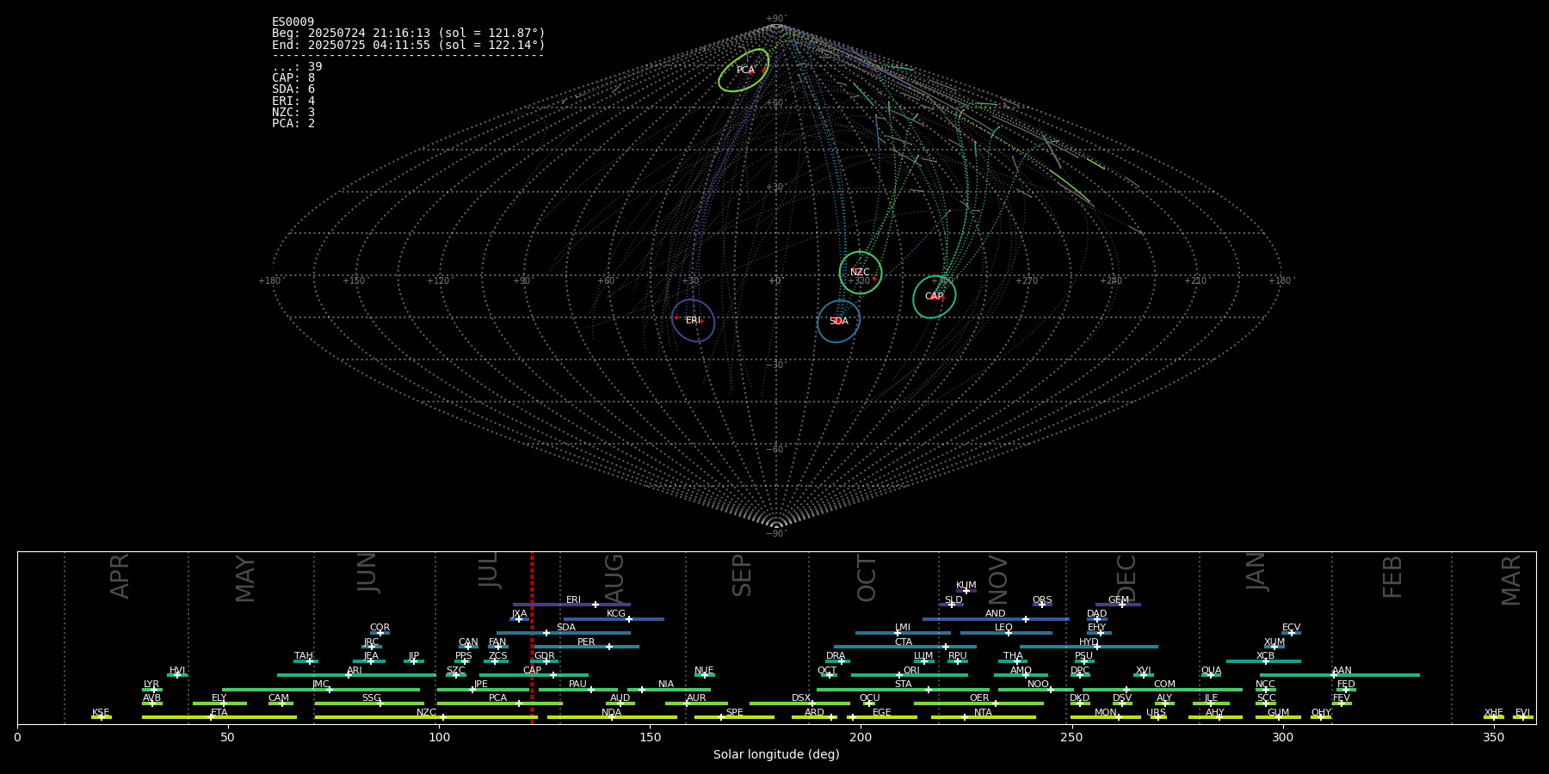Select the station ID text ES0009
The height and width of the screenshot is (774, 1549).
point(293,22)
